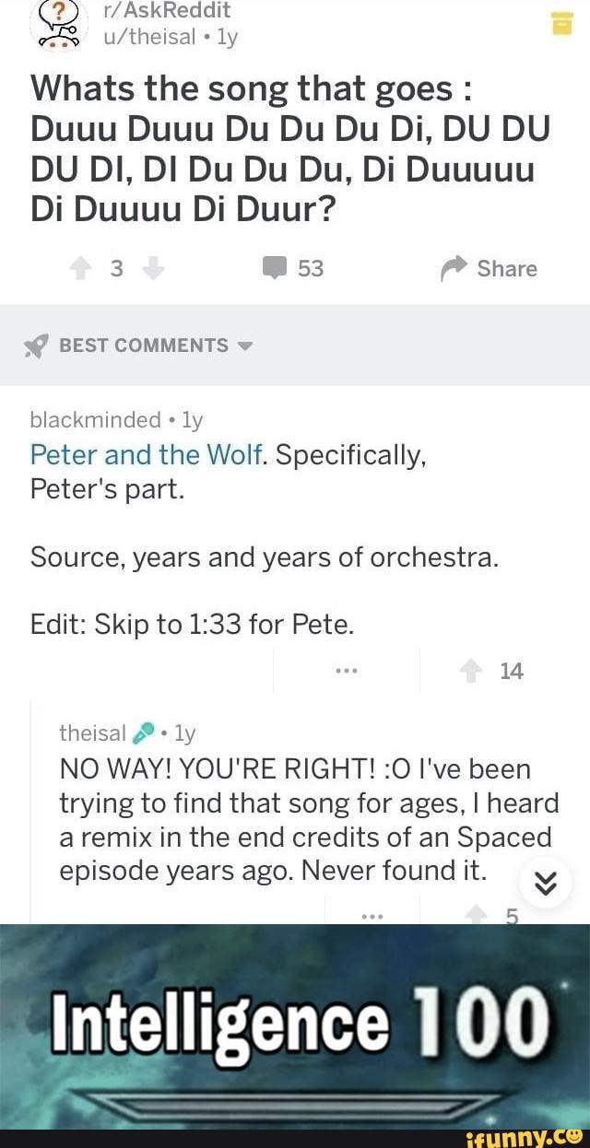Image resolution: width=590 pixels, height=1148 pixels.
Task: Jump to next comment with double chevron
Action: coord(545,883)
